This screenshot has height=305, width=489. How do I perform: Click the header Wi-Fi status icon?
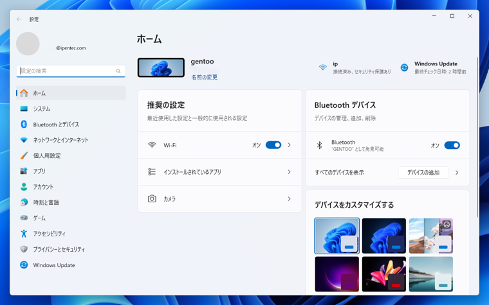point(323,67)
